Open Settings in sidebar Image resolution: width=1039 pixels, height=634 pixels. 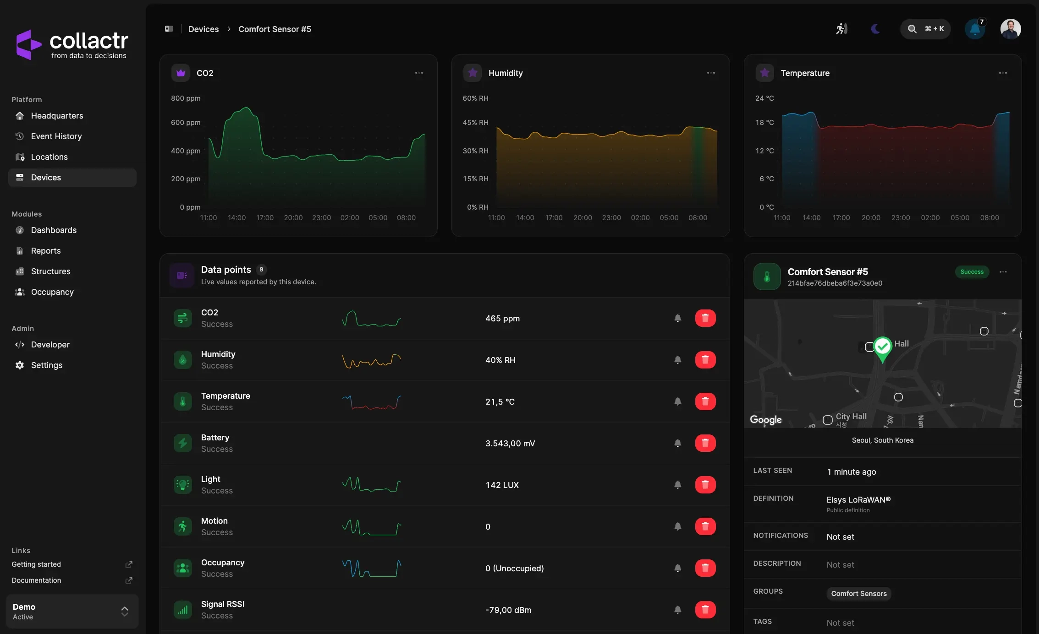point(72,365)
